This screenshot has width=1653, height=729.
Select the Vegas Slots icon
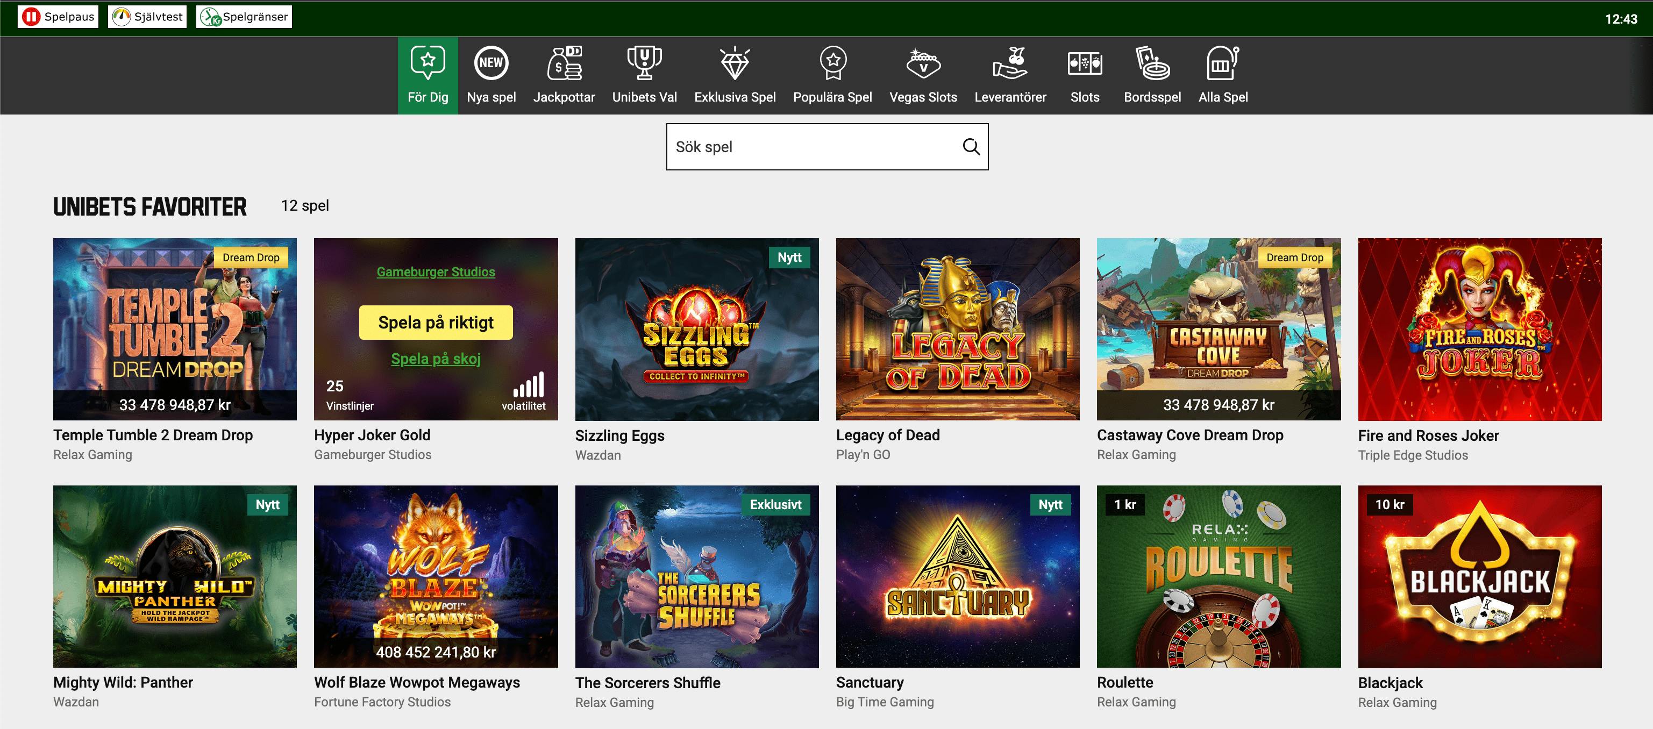point(923,63)
